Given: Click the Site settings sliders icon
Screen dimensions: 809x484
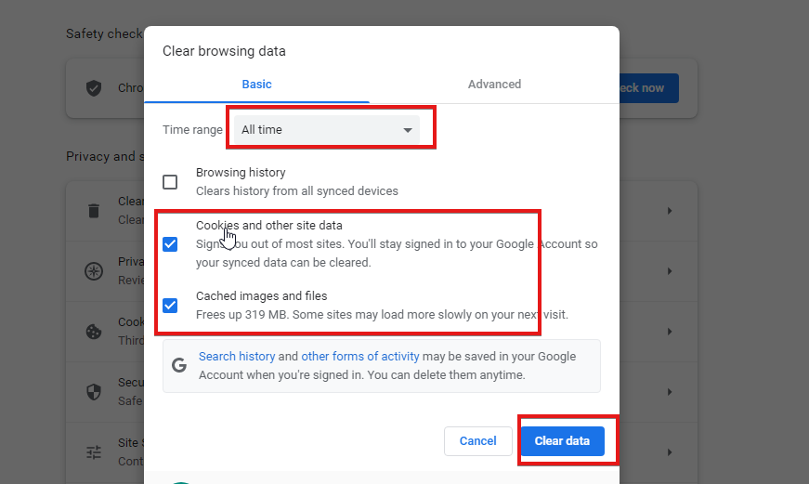Looking at the screenshot, I should [94, 452].
